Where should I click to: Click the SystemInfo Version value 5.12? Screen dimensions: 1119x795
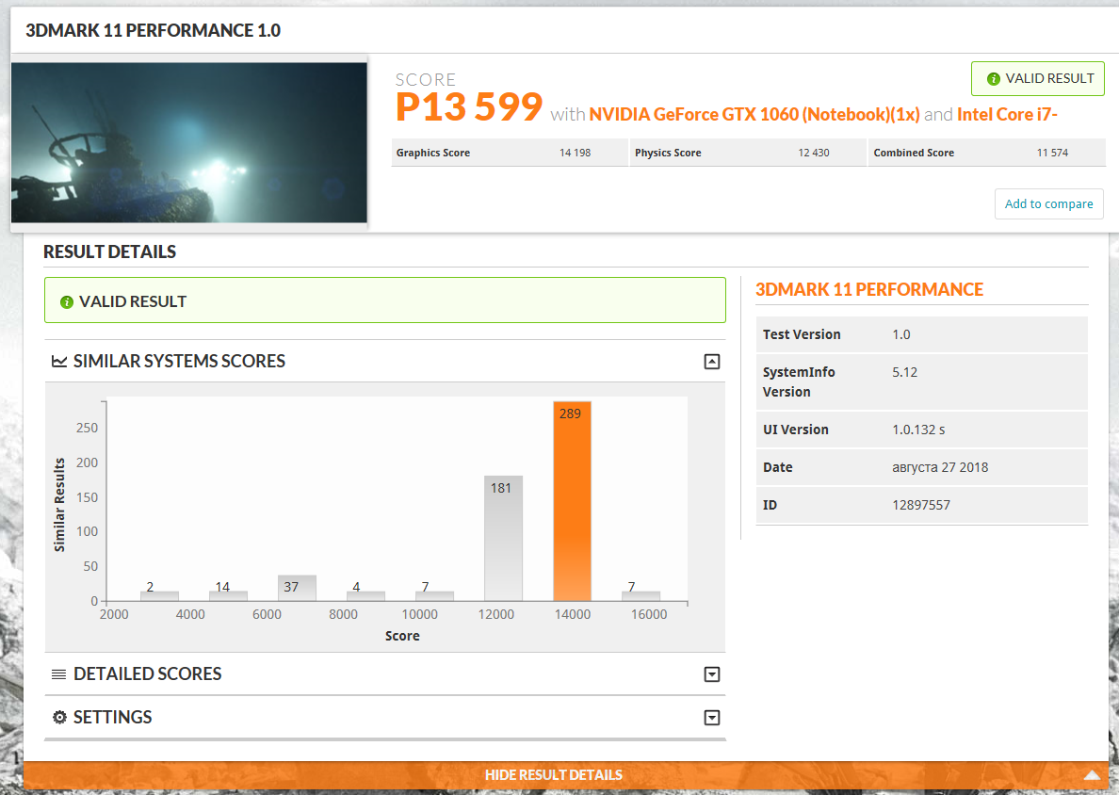click(904, 372)
